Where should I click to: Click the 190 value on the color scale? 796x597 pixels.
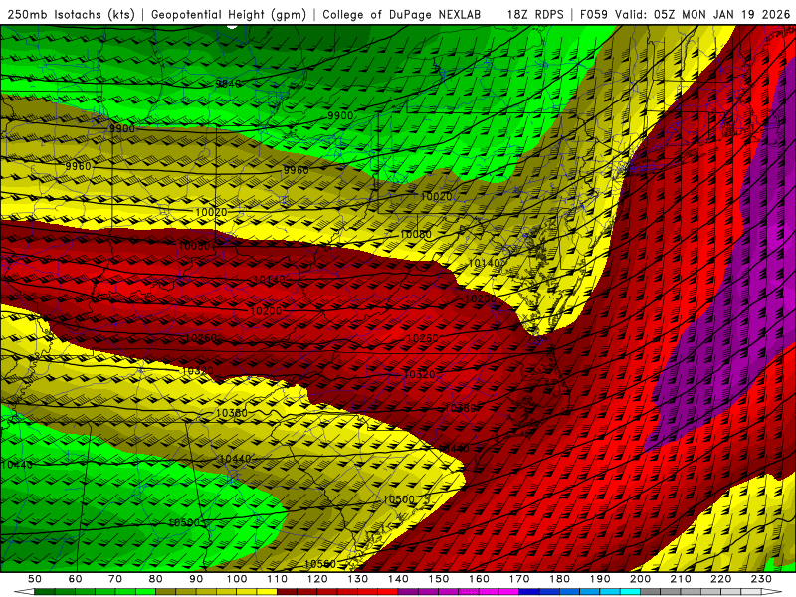[x=601, y=579]
